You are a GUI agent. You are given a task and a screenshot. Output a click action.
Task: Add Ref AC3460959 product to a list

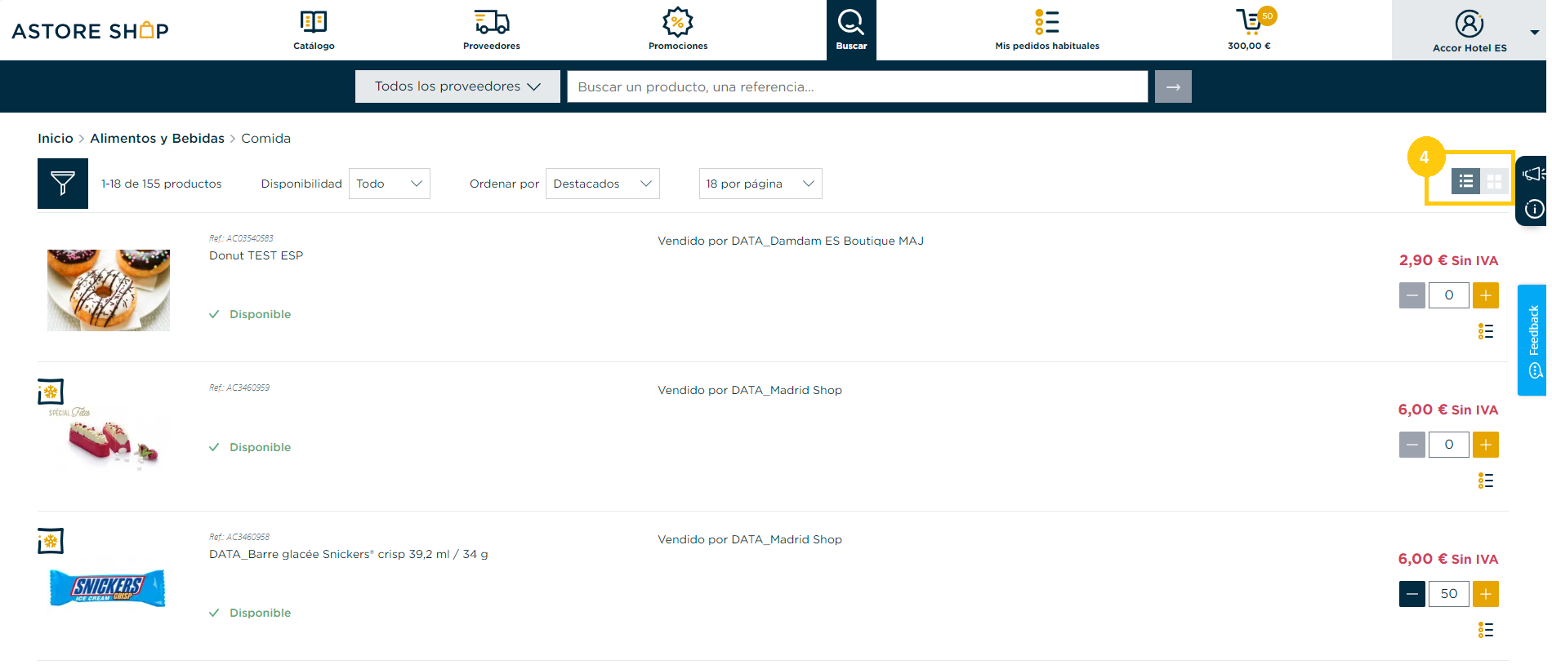pyautogui.click(x=1486, y=481)
